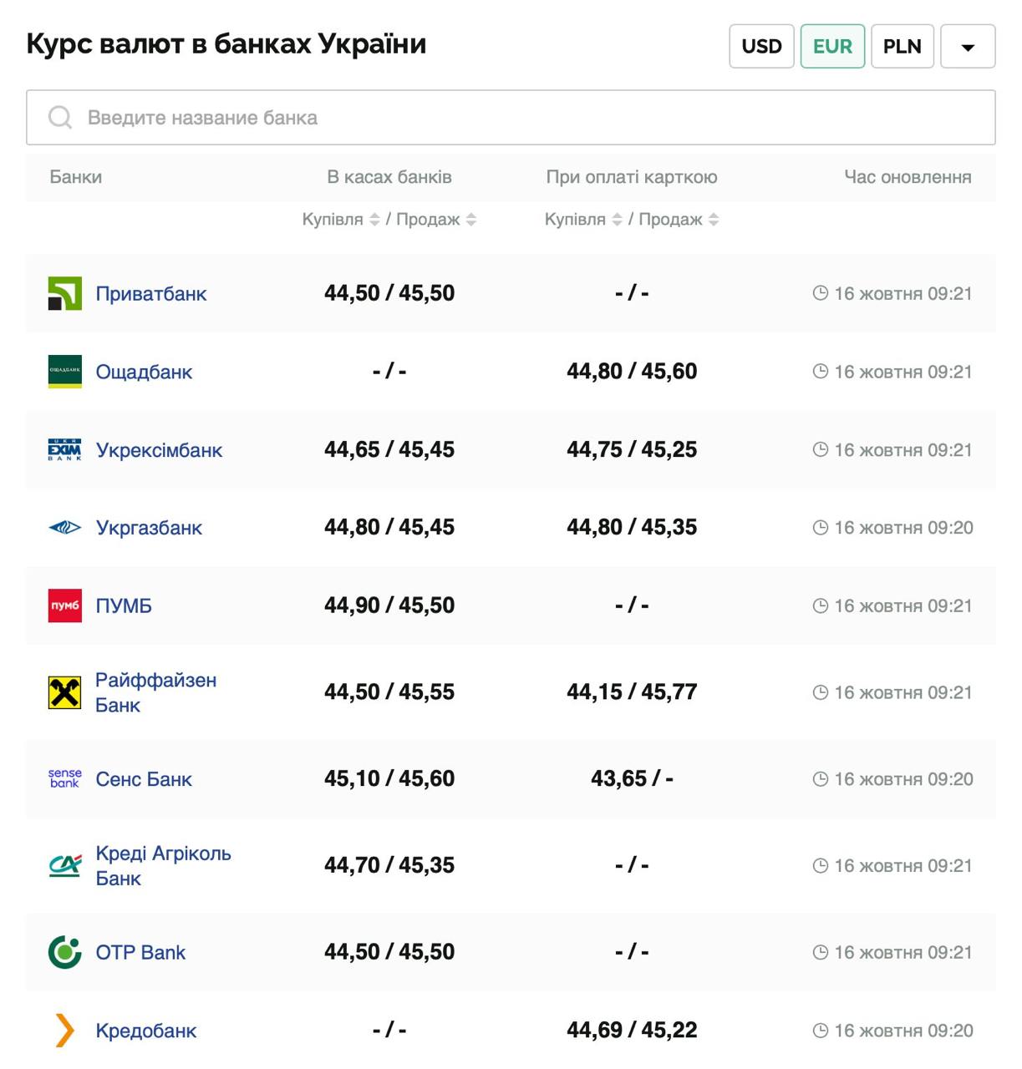Switch currency to USD
Screen dimensions: 1022x1069
[761, 46]
